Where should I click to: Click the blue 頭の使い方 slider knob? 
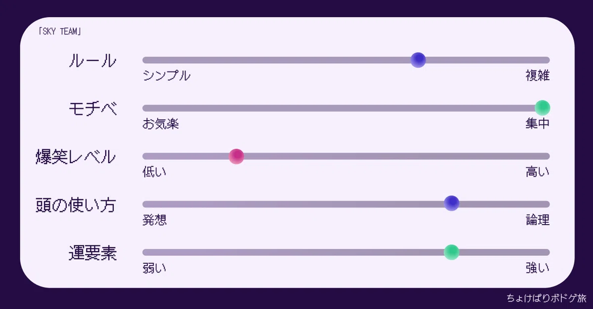pyautogui.click(x=452, y=203)
